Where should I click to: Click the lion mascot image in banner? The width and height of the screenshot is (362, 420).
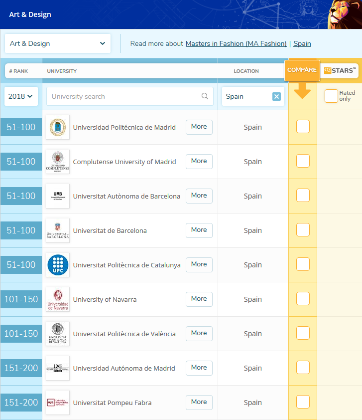coord(345,14)
